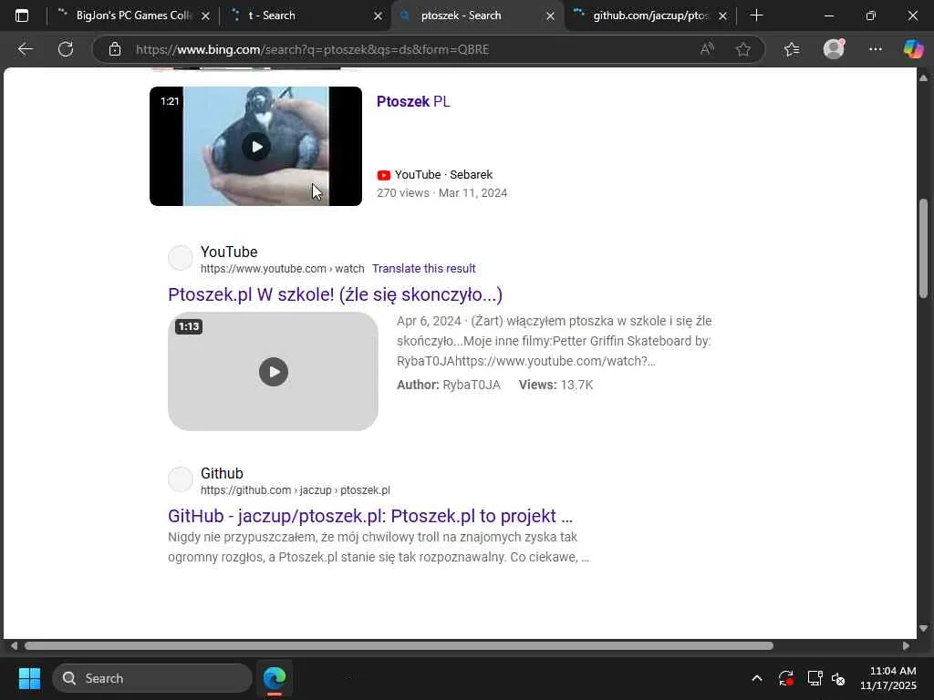Click the YouTube result site favicon circle

[180, 258]
